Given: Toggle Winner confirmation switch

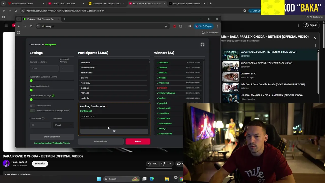Looking at the screenshot, I should click(32, 111).
